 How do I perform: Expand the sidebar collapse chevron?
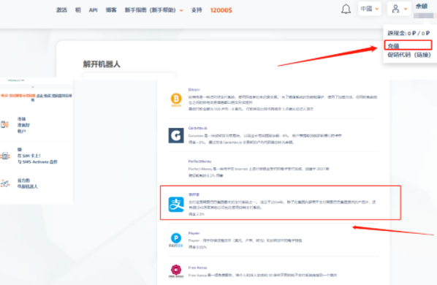(33, 87)
